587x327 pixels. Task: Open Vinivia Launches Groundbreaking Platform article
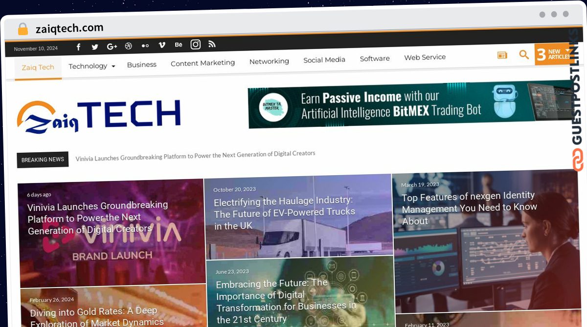pyautogui.click(x=98, y=217)
